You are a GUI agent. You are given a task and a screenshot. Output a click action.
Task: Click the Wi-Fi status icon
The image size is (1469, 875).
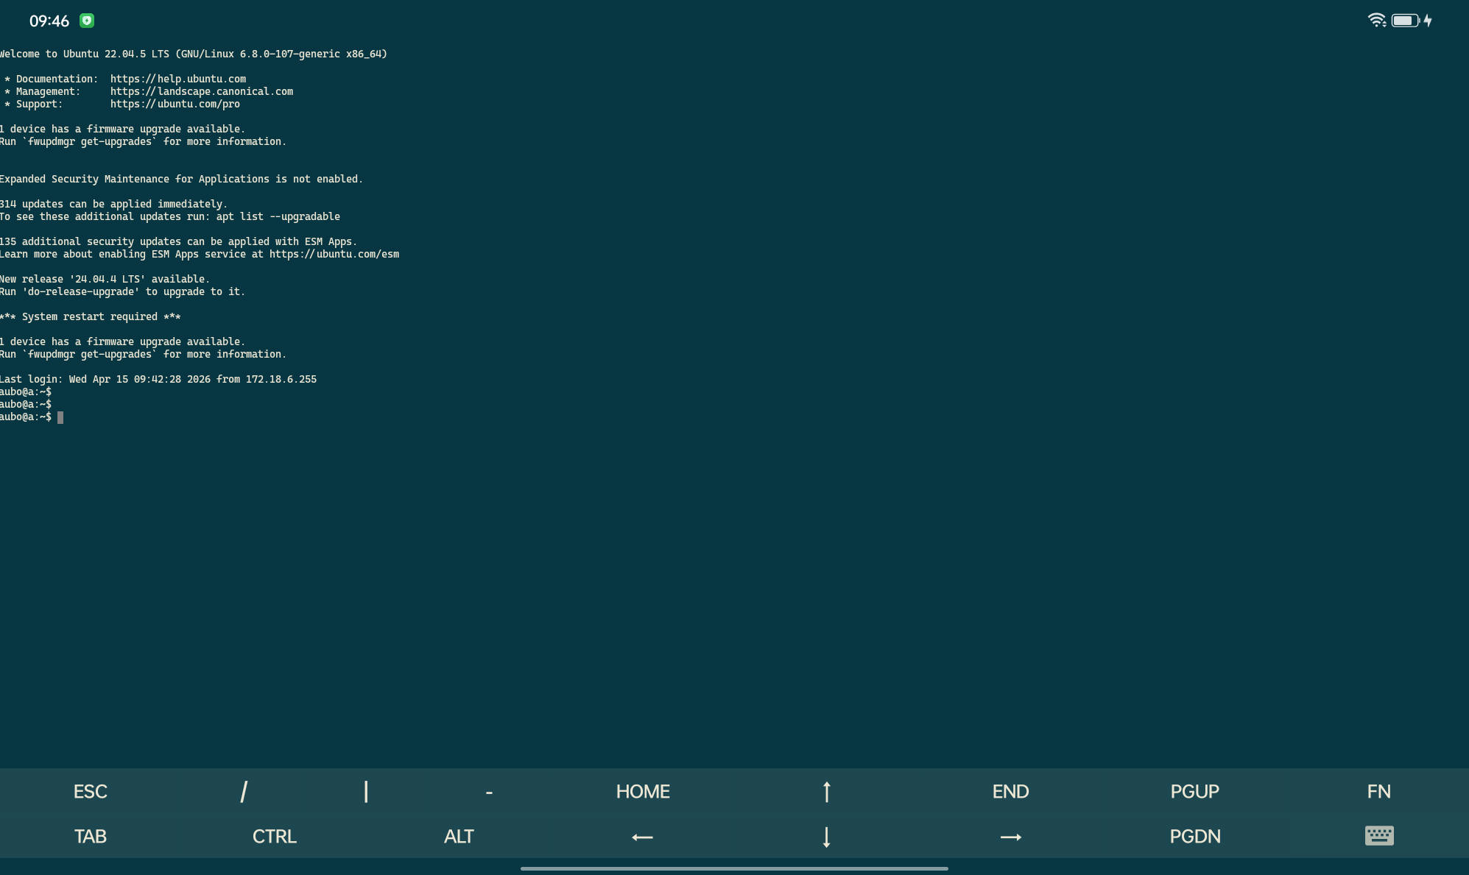pyautogui.click(x=1376, y=20)
